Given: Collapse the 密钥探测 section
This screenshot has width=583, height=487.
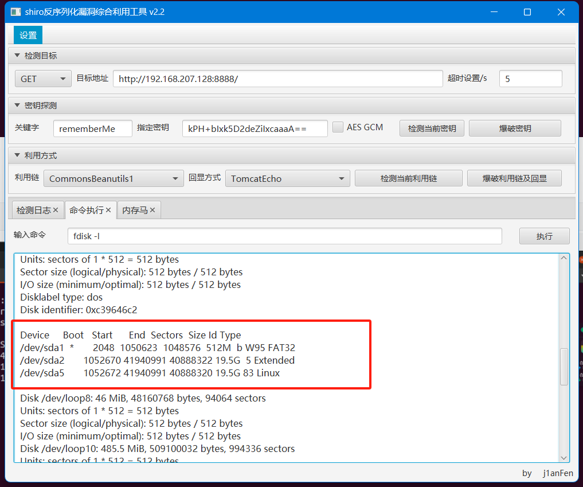Looking at the screenshot, I should (17, 106).
